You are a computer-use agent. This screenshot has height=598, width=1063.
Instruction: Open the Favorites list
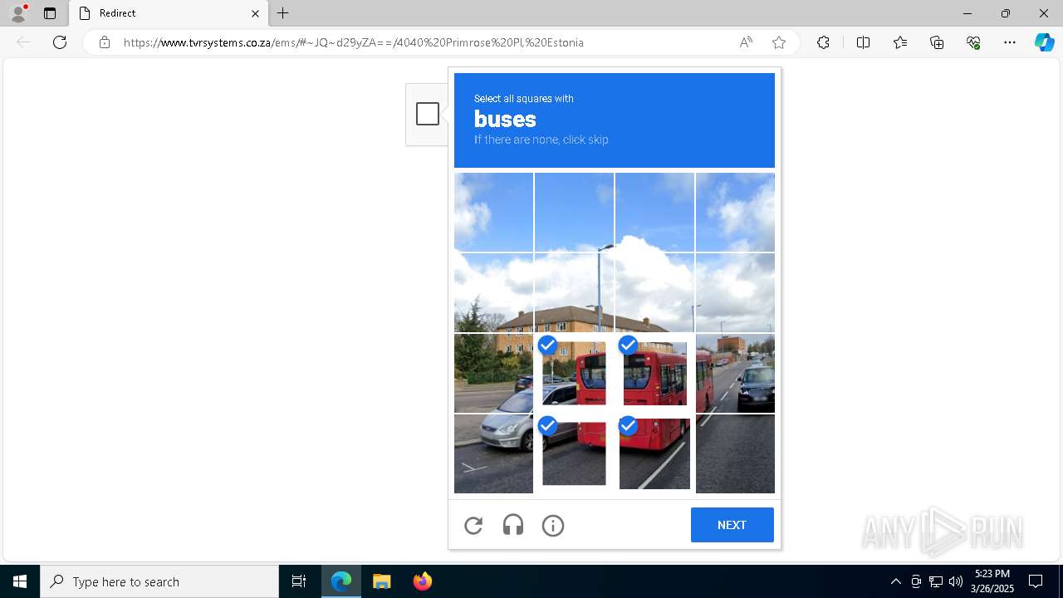900,42
